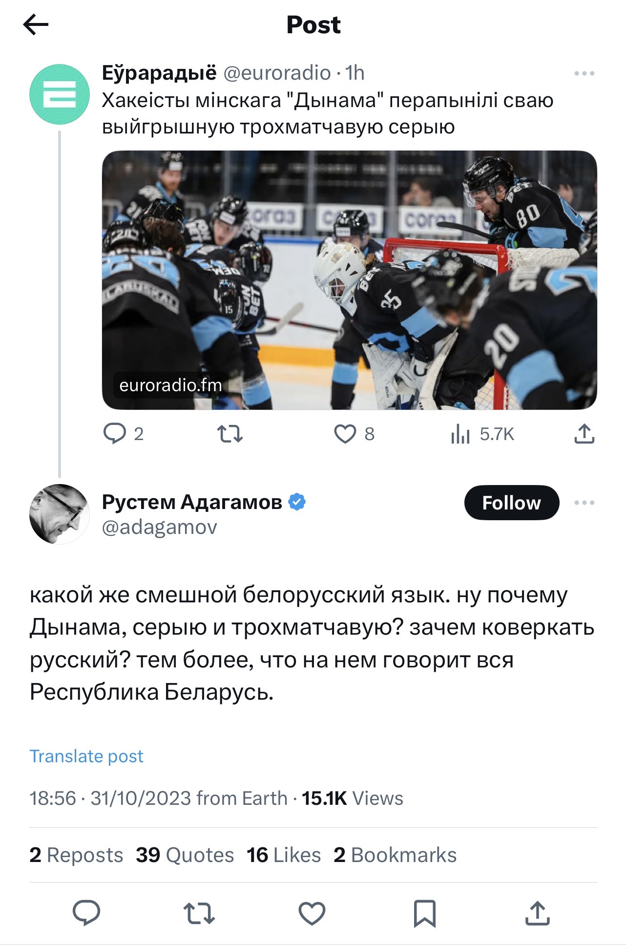This screenshot has height=951, width=626.
Task: Open Euroradio's green profile avatar
Action: coord(60,94)
